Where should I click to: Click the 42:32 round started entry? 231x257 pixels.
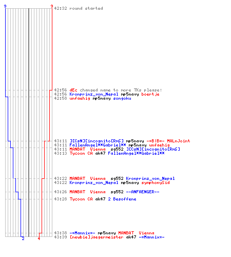click(x=79, y=8)
